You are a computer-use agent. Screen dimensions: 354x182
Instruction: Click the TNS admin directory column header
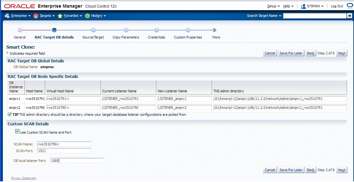tap(228, 91)
